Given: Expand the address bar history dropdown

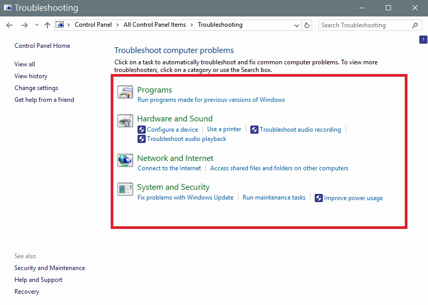Looking at the screenshot, I should tap(297, 25).
